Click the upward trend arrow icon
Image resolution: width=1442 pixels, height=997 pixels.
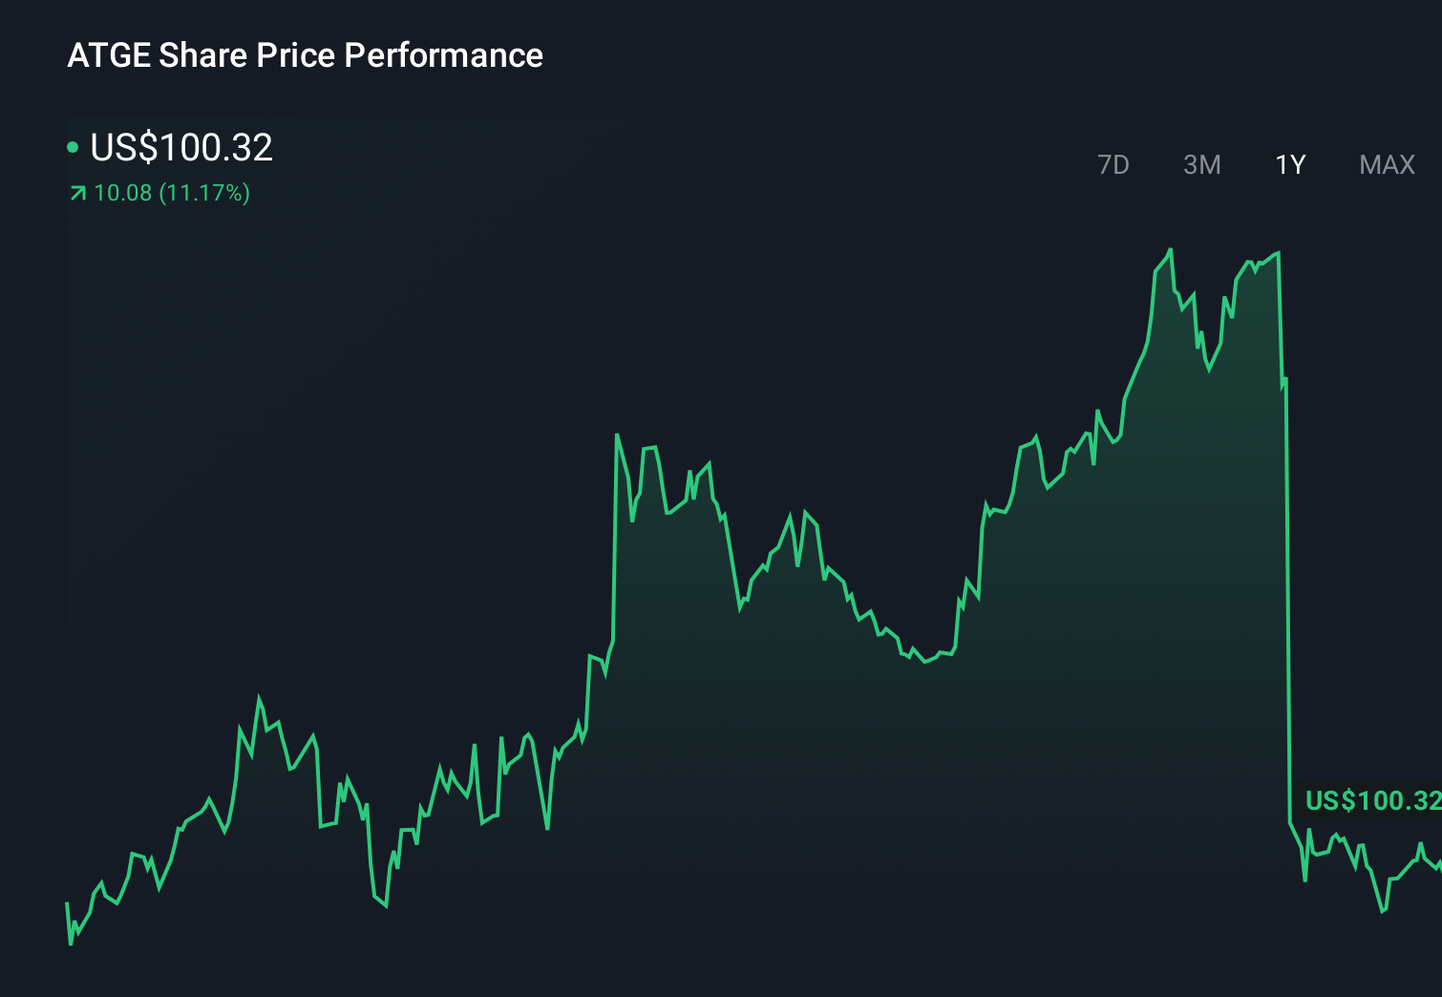click(75, 193)
